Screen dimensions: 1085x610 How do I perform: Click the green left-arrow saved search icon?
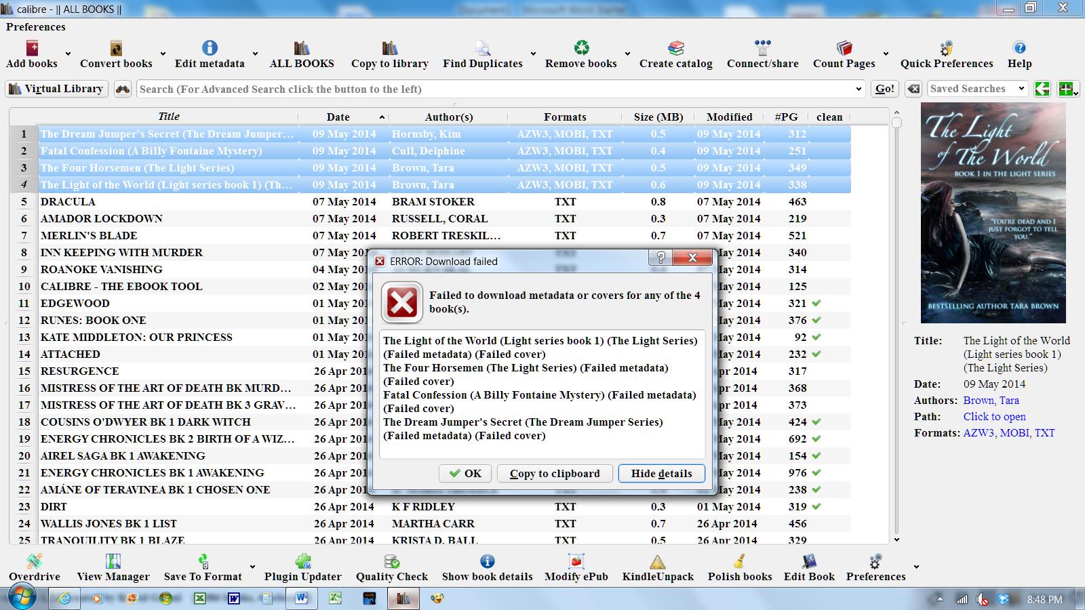coord(1042,89)
